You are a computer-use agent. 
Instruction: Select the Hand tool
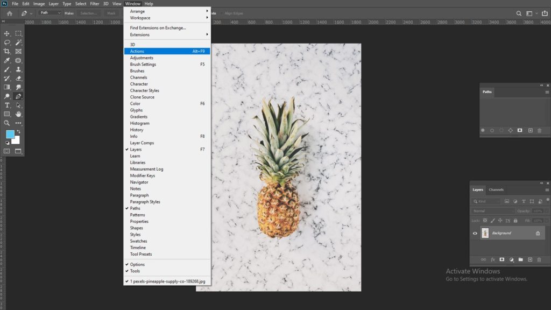[18, 114]
